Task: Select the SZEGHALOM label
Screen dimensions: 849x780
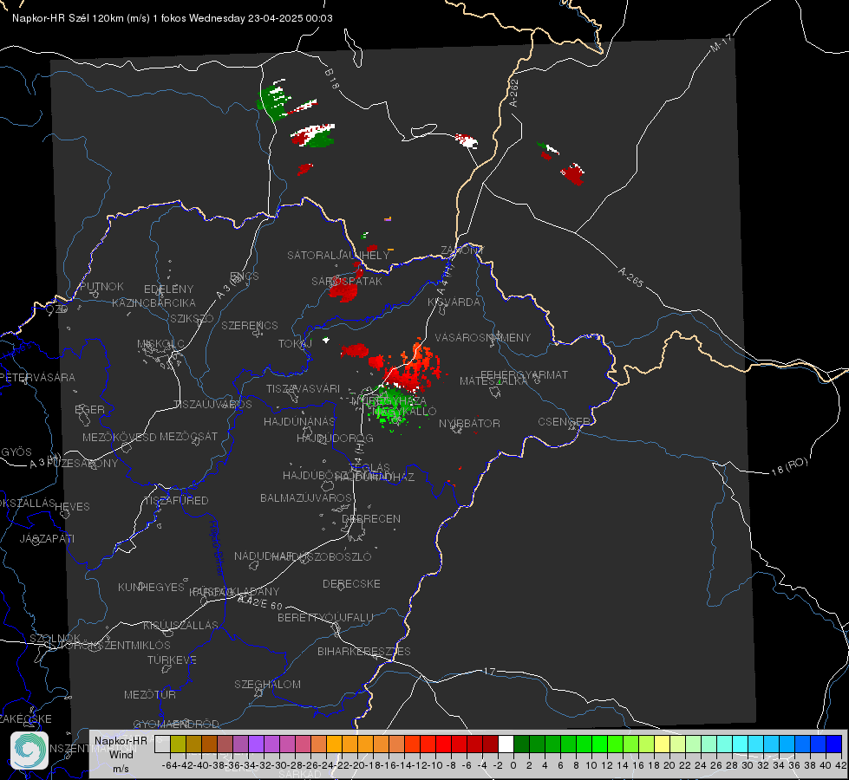Action: tap(267, 684)
